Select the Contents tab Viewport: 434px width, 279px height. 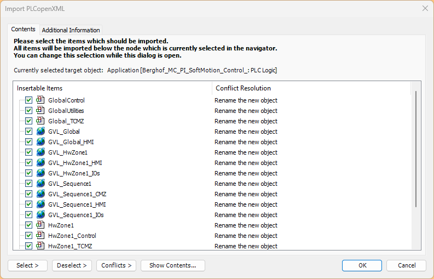[23, 29]
